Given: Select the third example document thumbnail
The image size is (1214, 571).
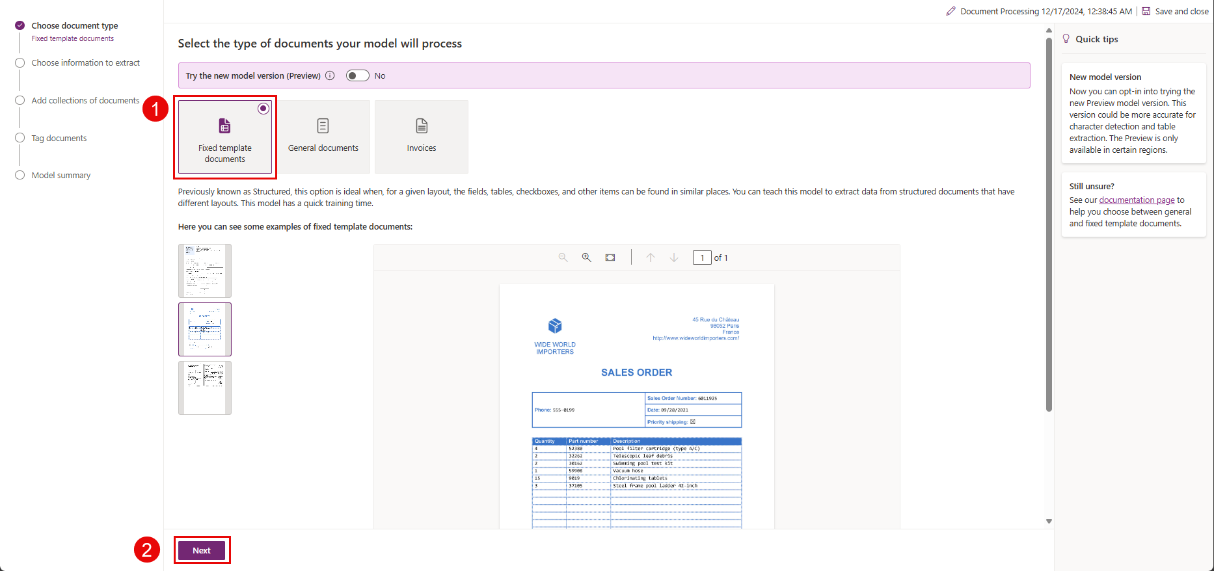Looking at the screenshot, I should [205, 388].
